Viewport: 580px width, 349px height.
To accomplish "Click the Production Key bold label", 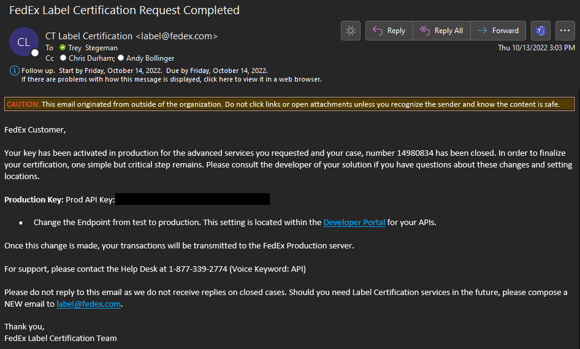I will (x=34, y=200).
